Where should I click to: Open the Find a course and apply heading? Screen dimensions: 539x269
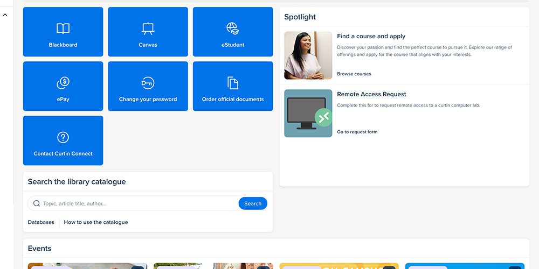coord(371,37)
